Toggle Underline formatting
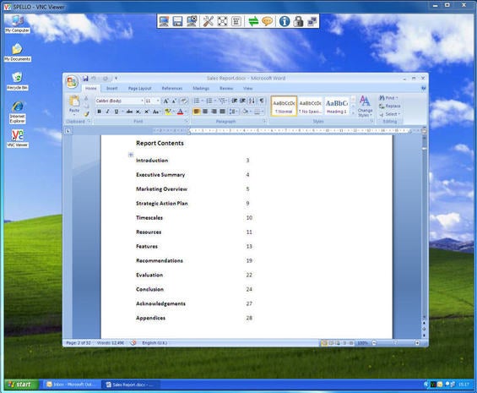 pos(117,112)
